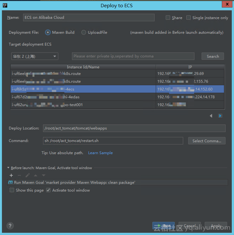Close the Deploy to ECS dialog
The height and width of the screenshot is (235, 234).
click(x=227, y=4)
